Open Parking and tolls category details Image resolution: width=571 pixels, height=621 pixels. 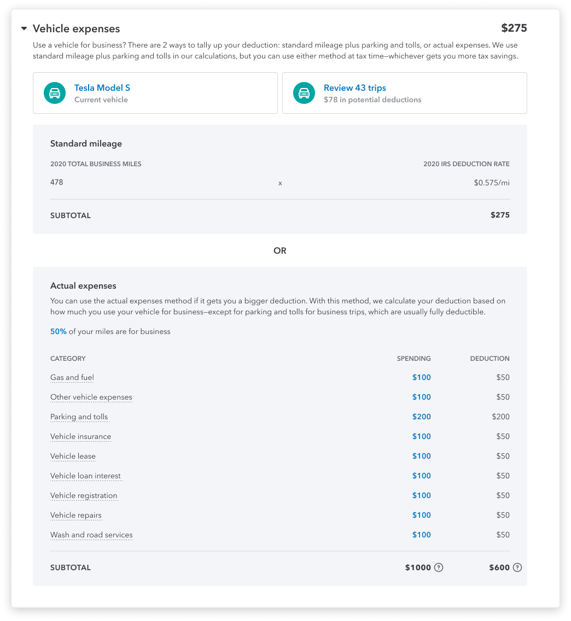(79, 417)
